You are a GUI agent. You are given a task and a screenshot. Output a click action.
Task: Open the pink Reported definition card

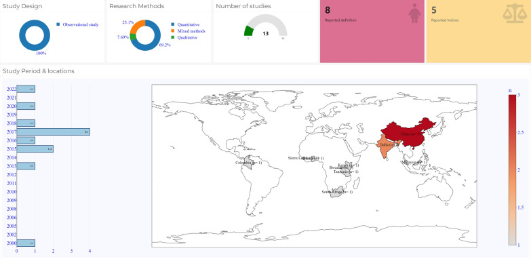372,31
